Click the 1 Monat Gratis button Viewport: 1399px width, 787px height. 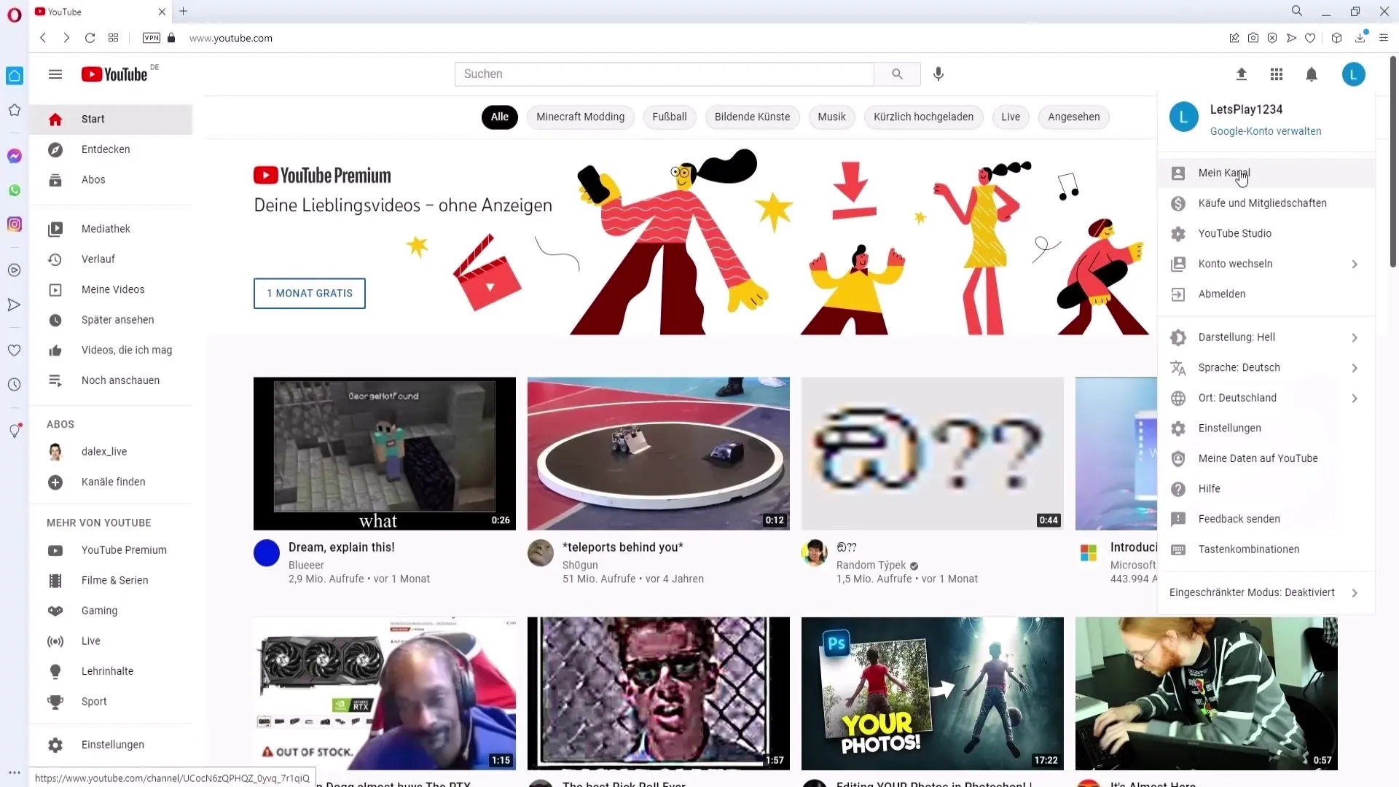(x=308, y=293)
